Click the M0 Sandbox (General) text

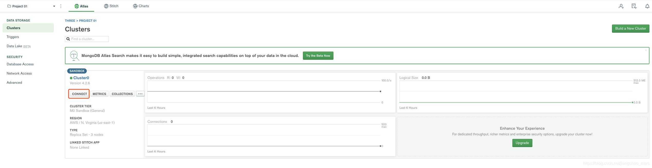click(x=87, y=111)
